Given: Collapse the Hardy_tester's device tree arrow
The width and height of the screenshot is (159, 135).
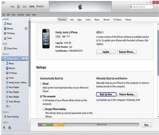Looking at the screenshot, I should point(3,58).
